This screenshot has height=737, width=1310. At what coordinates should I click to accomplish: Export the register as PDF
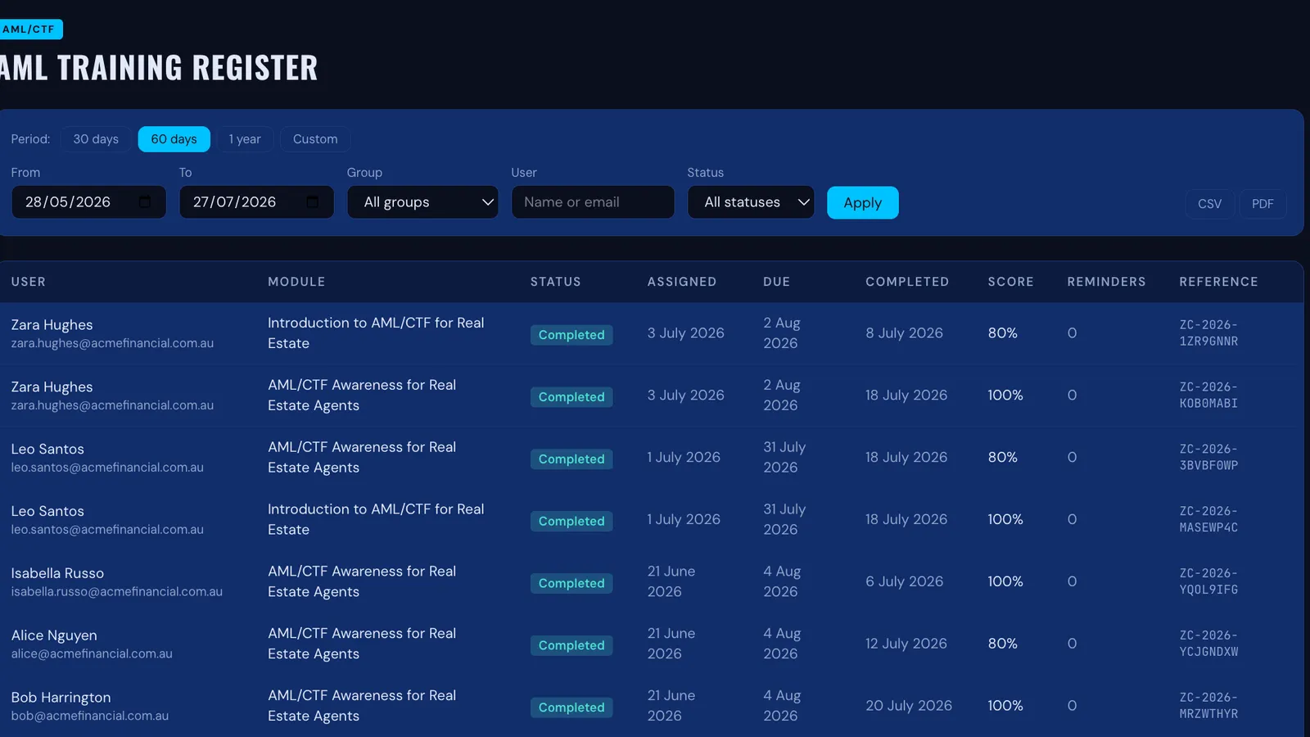coord(1263,204)
